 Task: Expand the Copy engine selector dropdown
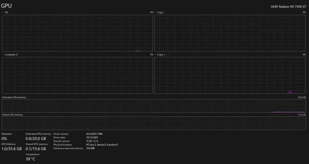(156, 12)
